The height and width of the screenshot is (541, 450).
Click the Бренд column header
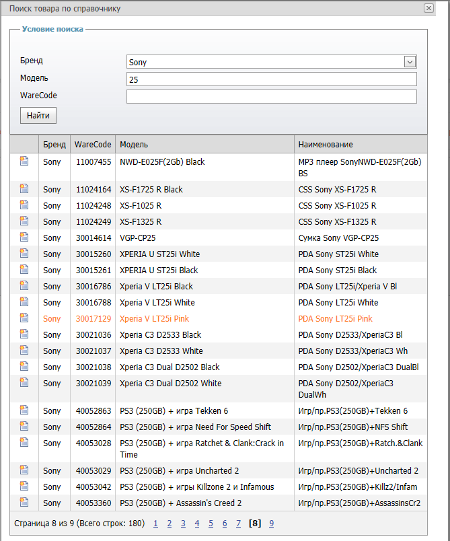coord(54,144)
